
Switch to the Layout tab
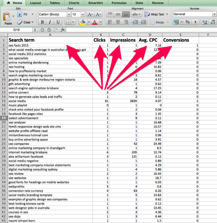click(36, 3)
